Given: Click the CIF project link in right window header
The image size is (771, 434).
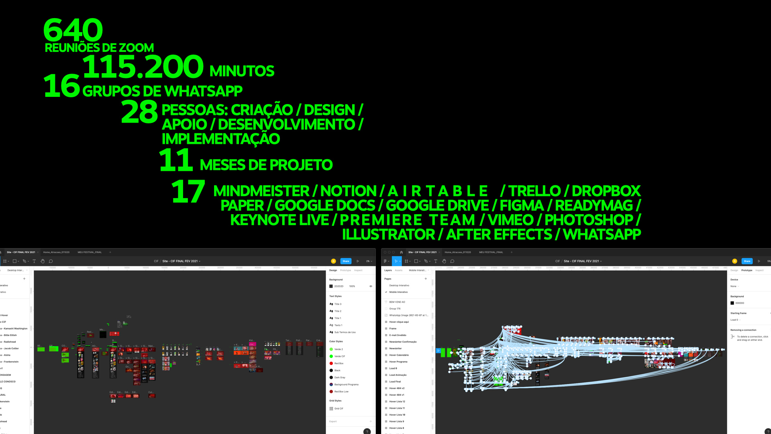Looking at the screenshot, I should pos(557,261).
